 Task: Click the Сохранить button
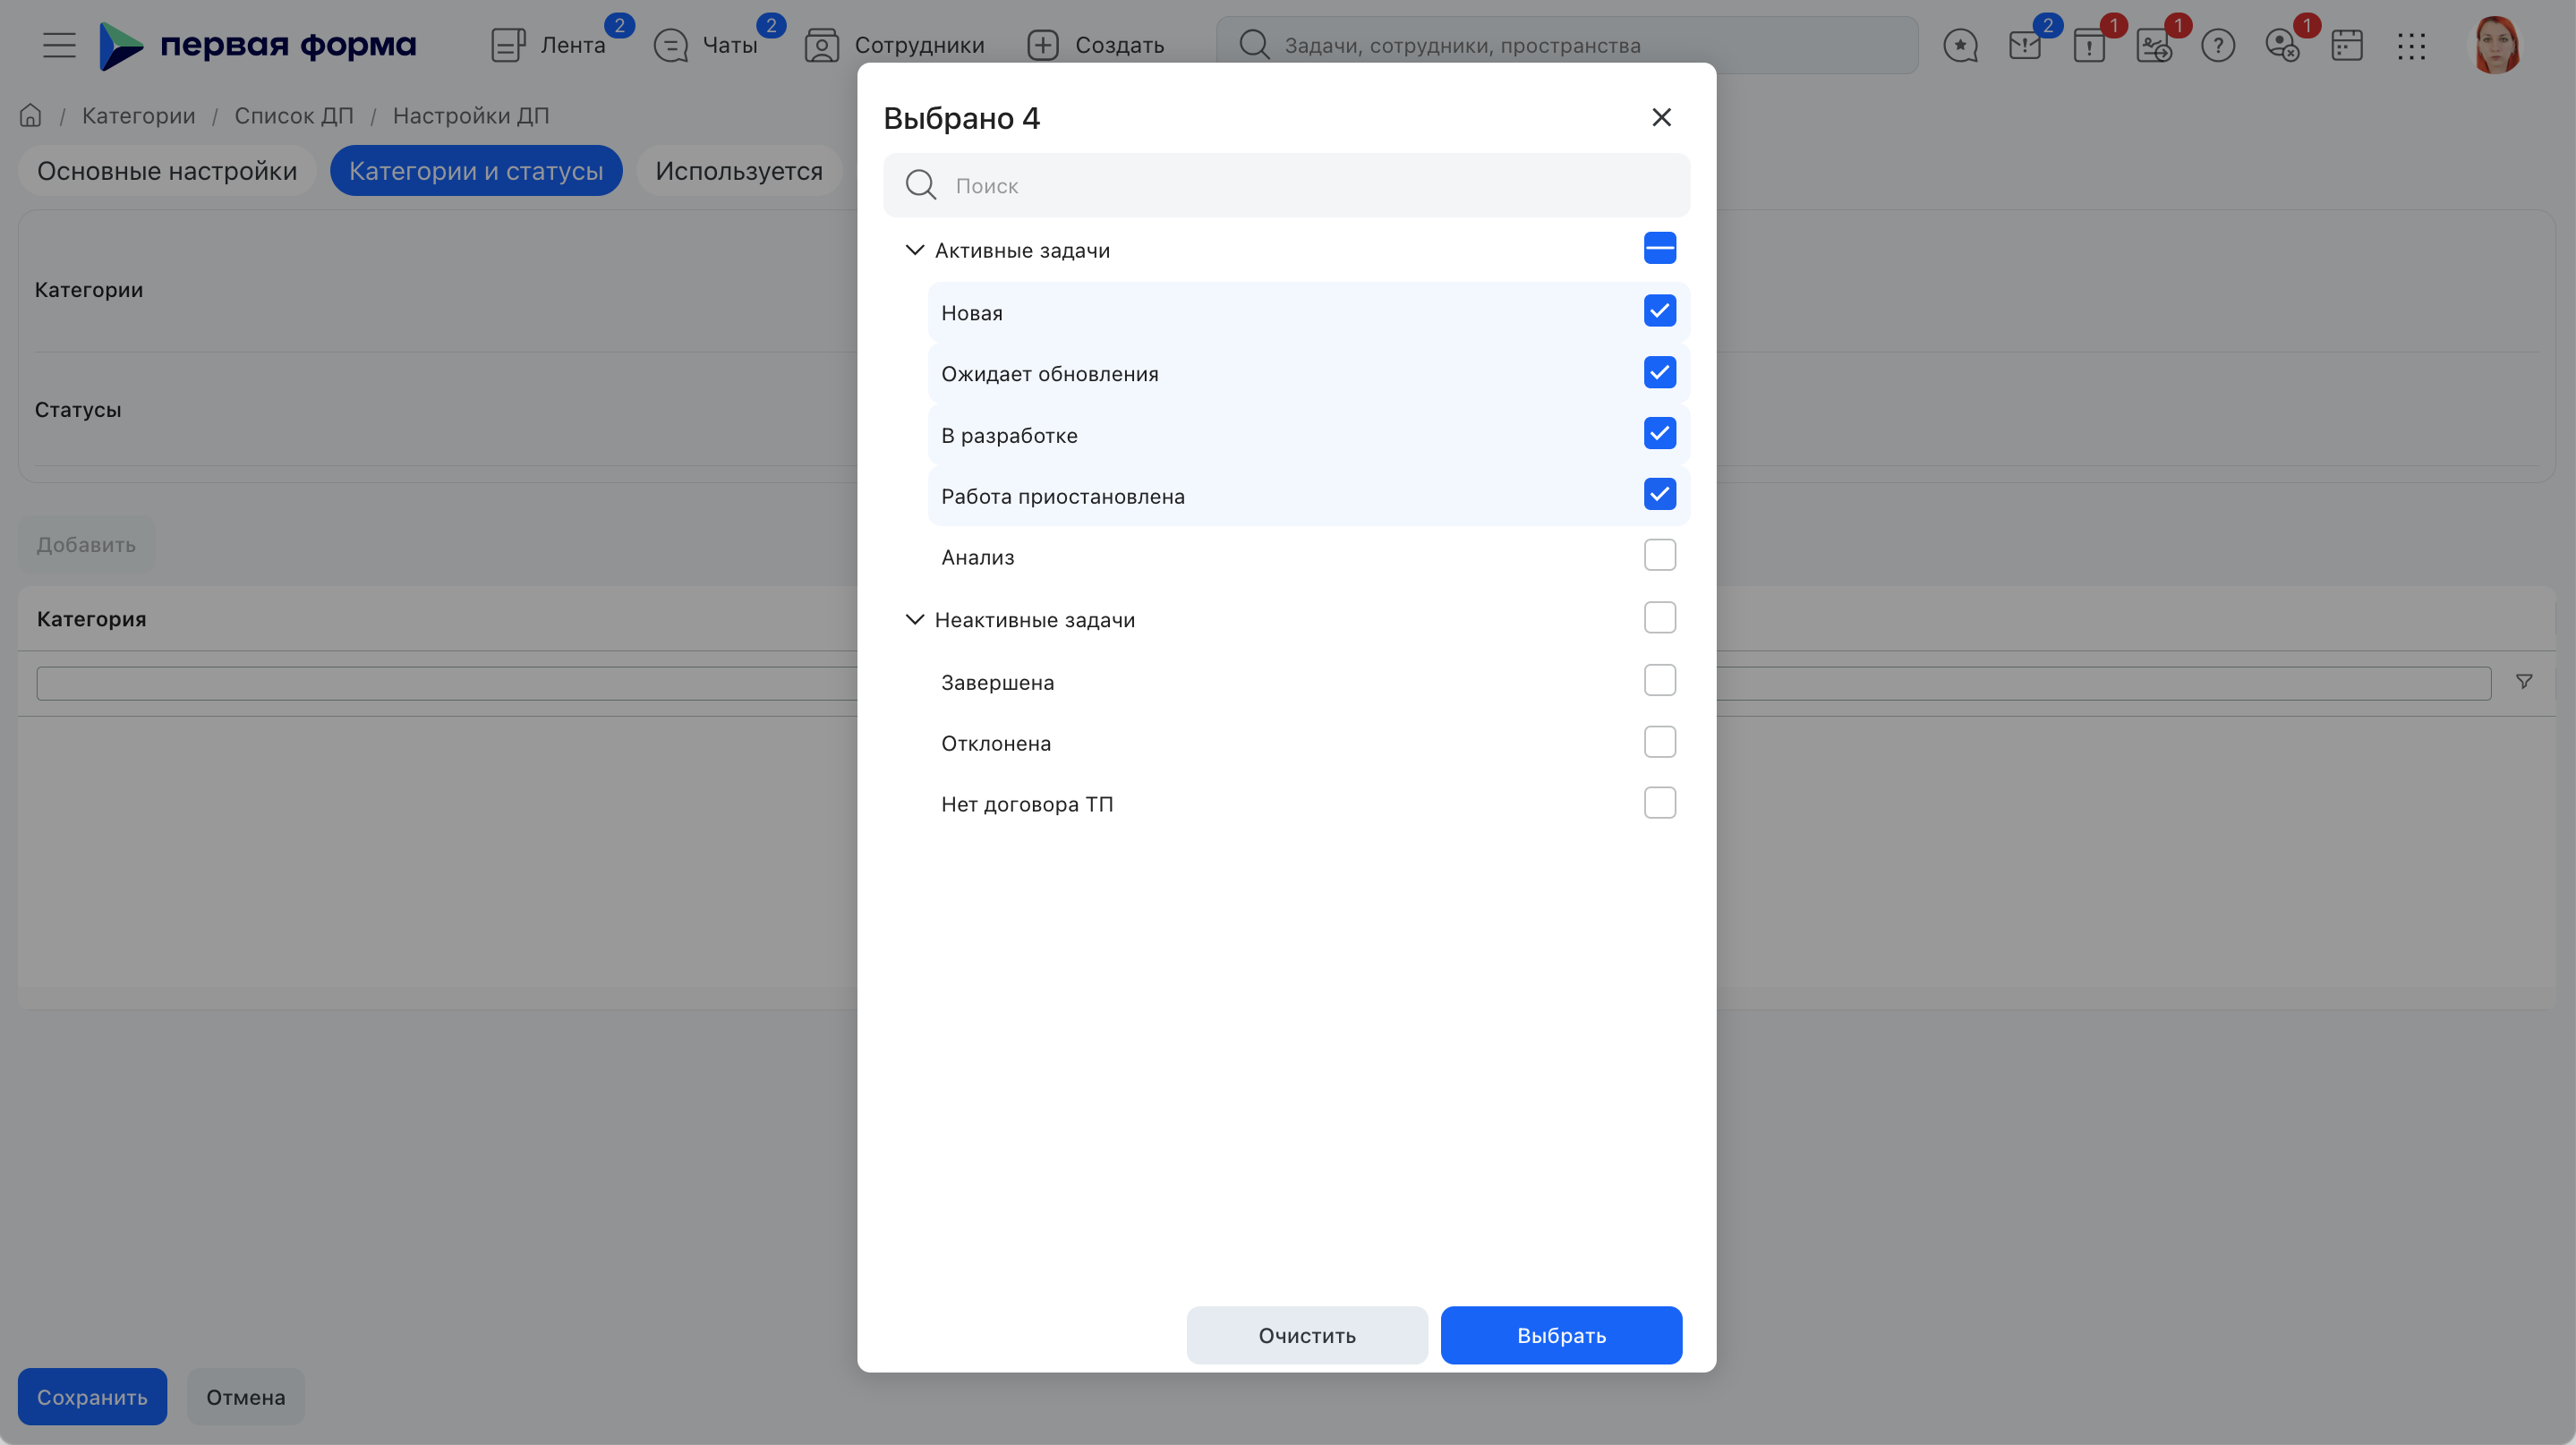92,1397
